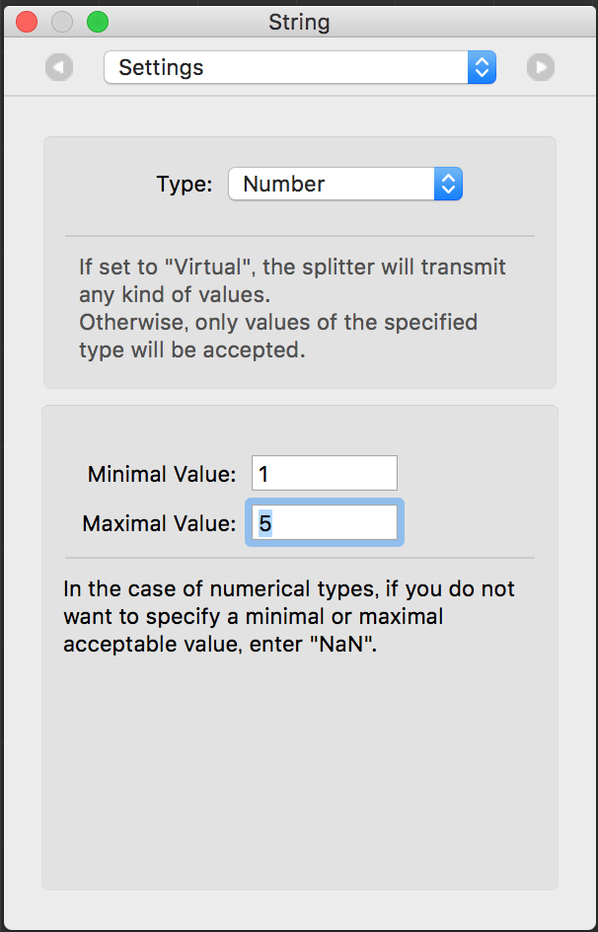Focus the Minimal Value field
The height and width of the screenshot is (932, 598).
[325, 473]
